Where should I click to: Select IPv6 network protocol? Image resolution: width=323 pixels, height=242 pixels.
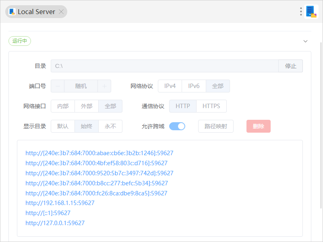pyautogui.click(x=194, y=86)
